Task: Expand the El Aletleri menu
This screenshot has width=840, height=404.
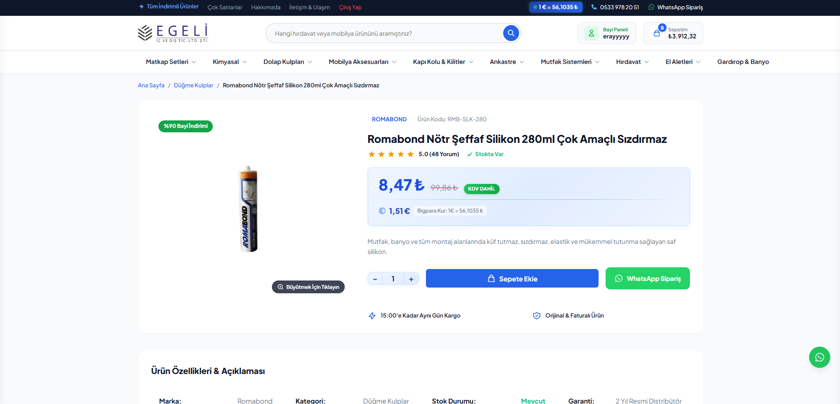Action: [683, 62]
